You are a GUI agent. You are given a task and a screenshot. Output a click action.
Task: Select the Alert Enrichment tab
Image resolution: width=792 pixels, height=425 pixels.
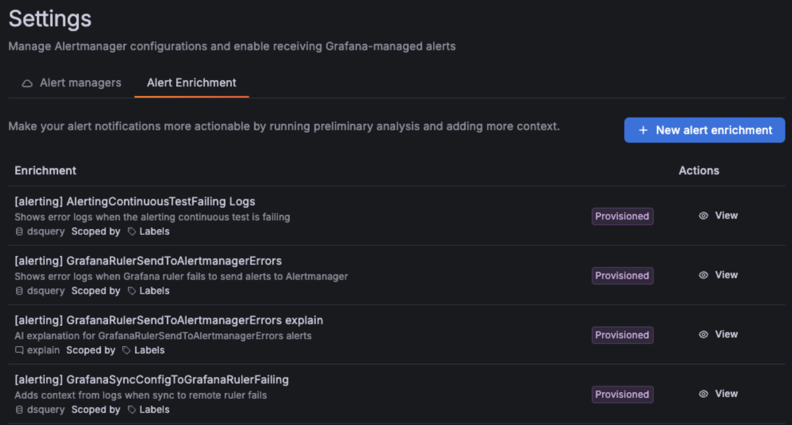click(x=191, y=83)
